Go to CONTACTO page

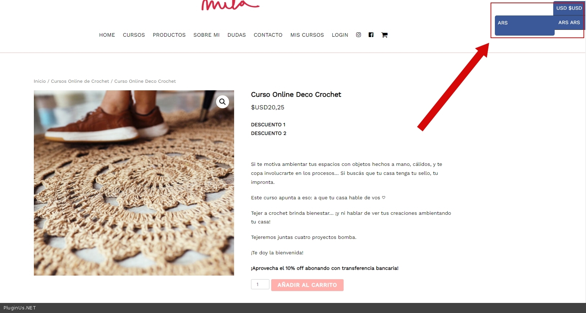coord(268,35)
